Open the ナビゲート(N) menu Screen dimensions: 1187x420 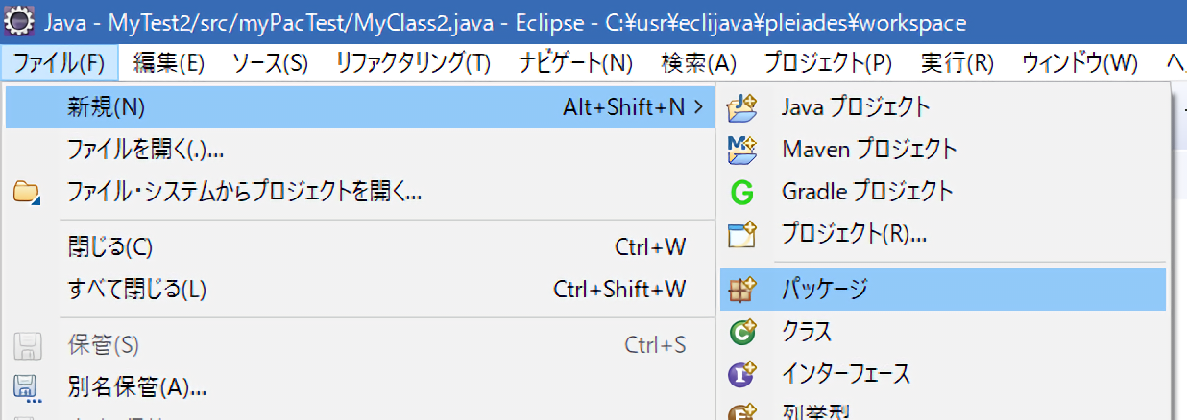[575, 63]
